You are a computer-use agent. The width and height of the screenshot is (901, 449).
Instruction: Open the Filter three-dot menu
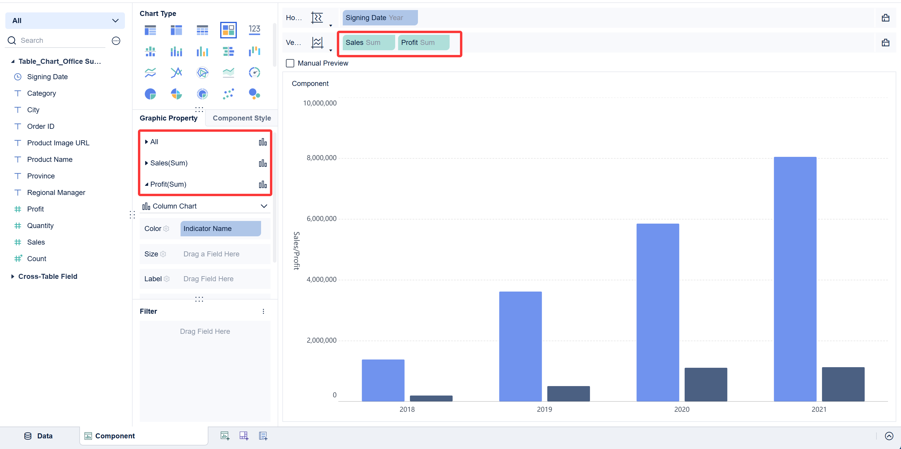[x=263, y=311]
